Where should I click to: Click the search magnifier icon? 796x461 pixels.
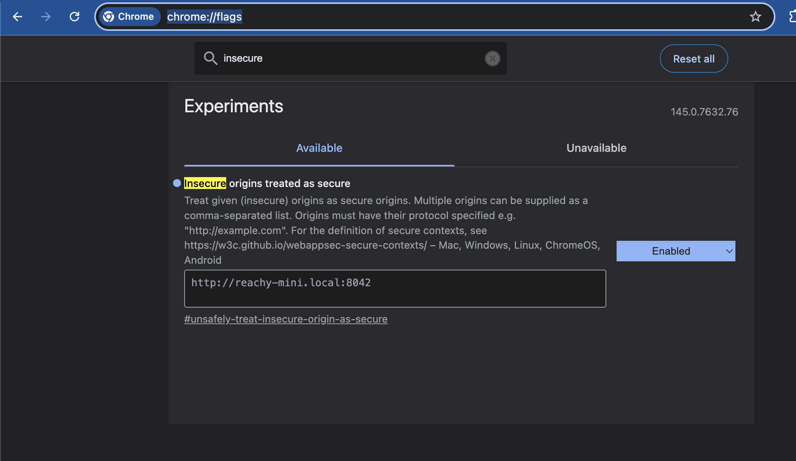[x=210, y=58]
